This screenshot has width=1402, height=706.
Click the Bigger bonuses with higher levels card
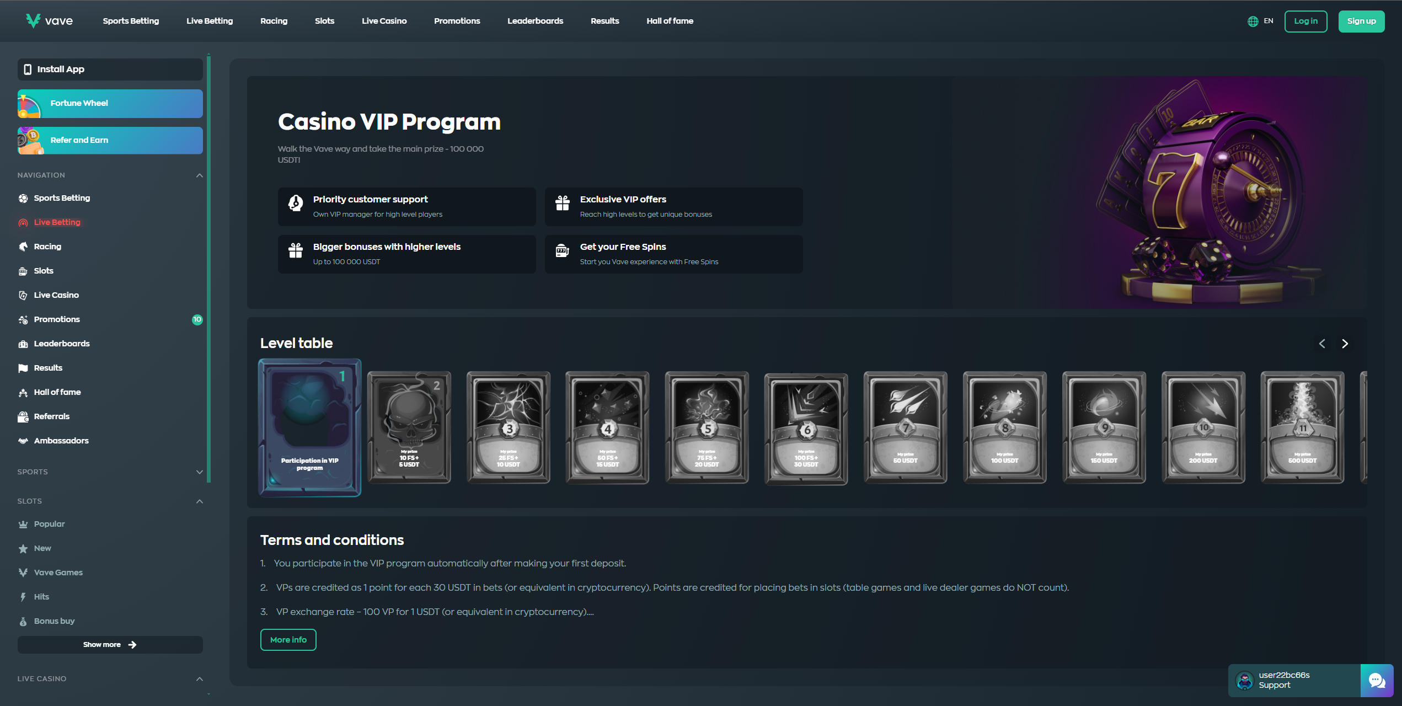click(x=407, y=254)
